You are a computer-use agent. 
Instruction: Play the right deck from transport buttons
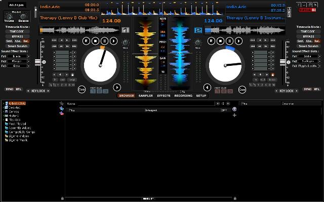[238, 41]
